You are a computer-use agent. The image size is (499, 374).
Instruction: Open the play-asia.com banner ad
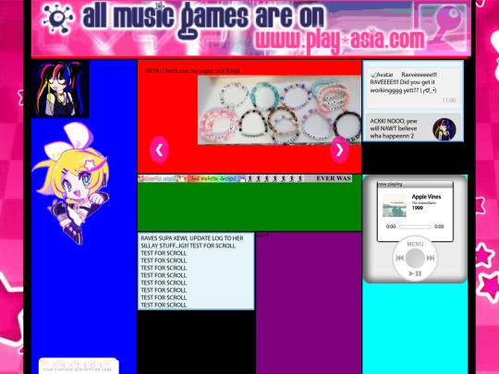point(250,28)
